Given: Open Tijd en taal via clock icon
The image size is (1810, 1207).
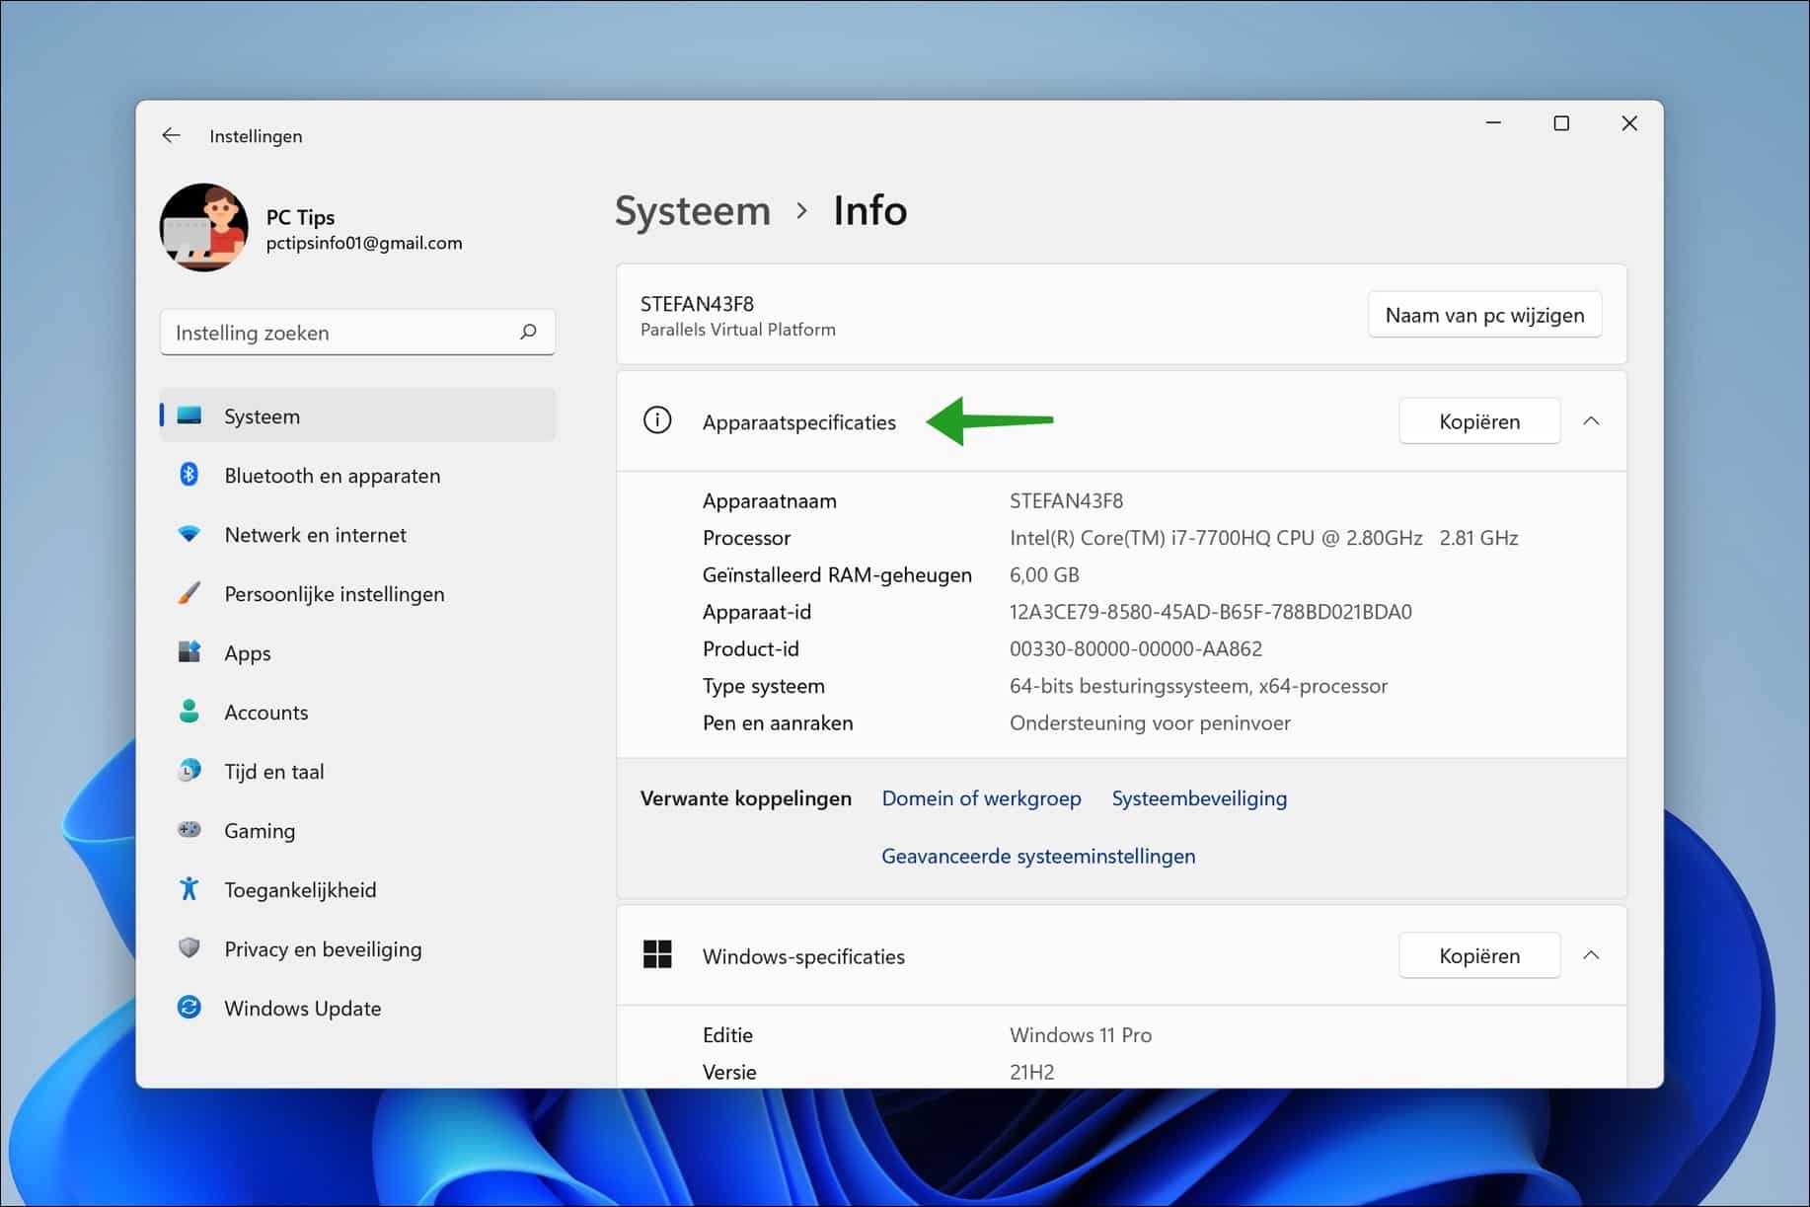Looking at the screenshot, I should coord(189,771).
